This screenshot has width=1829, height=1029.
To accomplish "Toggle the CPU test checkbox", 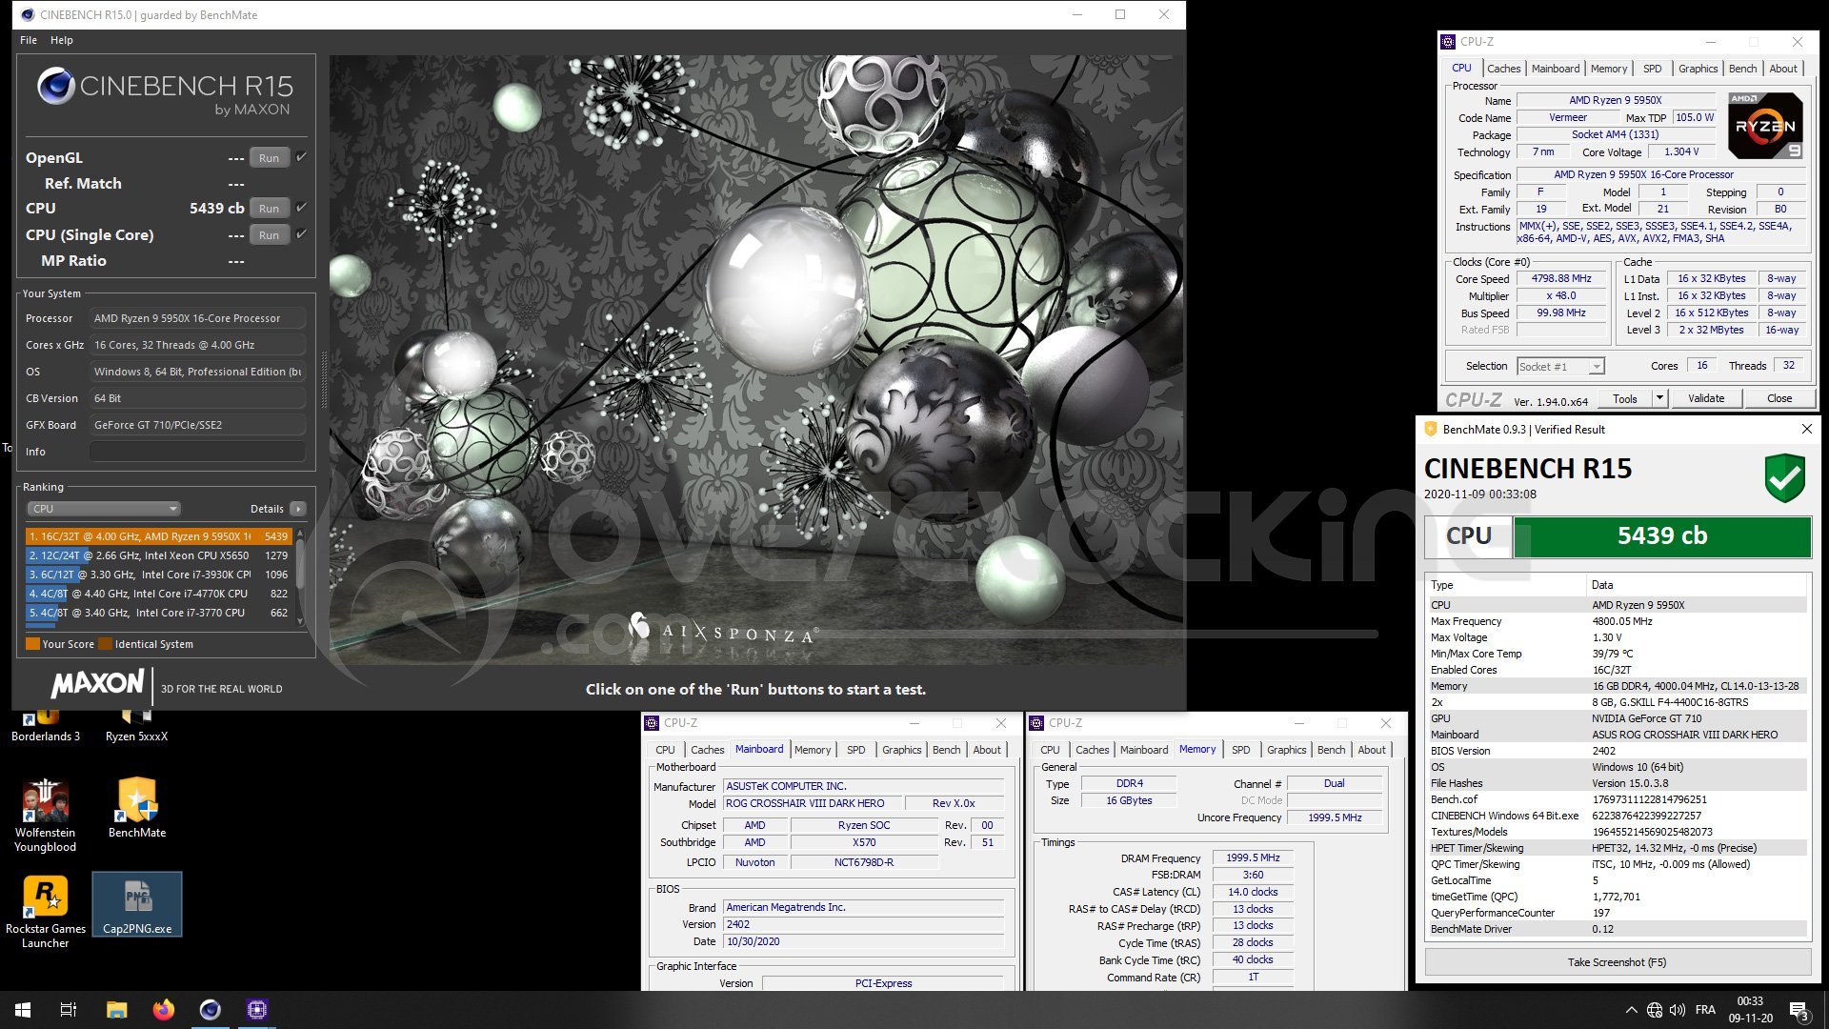I will pos(301,208).
